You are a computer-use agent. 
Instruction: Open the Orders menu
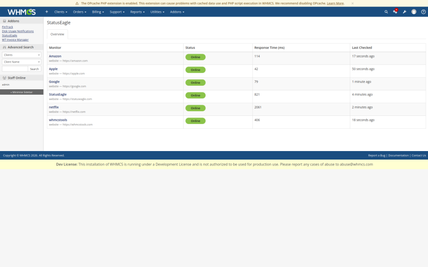pos(79,12)
